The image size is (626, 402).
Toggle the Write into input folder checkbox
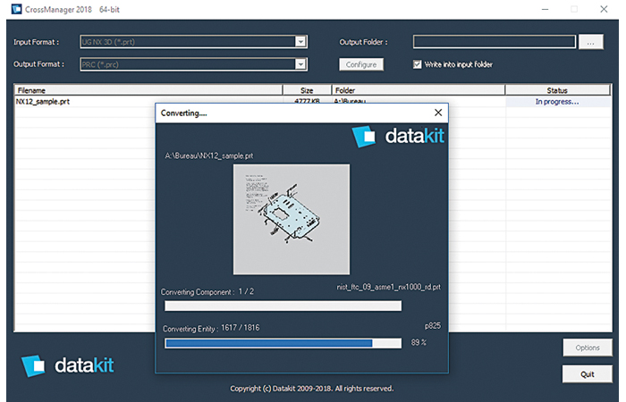pyautogui.click(x=418, y=64)
